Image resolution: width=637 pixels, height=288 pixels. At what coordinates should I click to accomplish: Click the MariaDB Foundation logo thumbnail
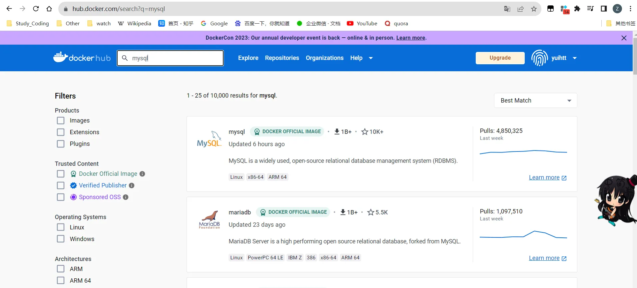pyautogui.click(x=210, y=220)
